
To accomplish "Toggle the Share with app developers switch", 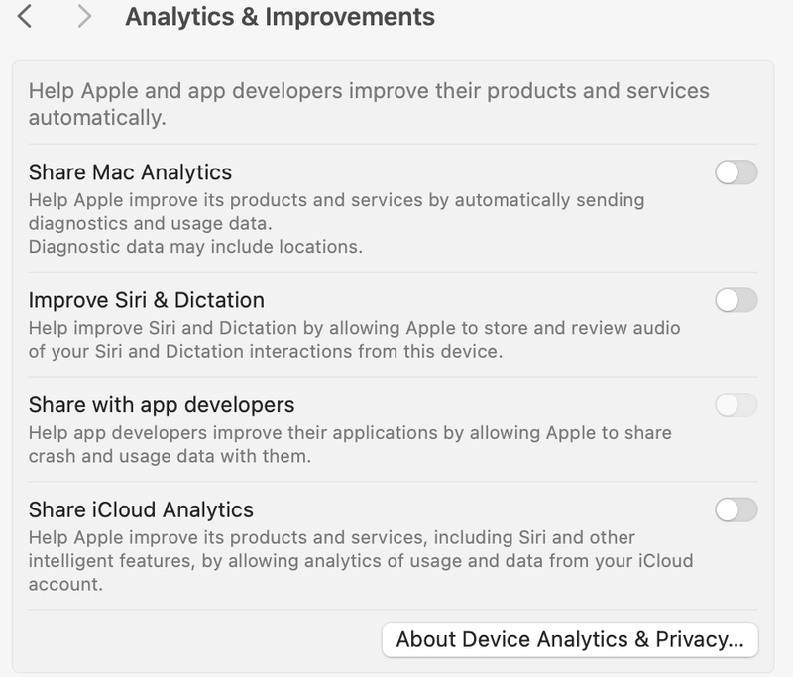I will tap(736, 404).
